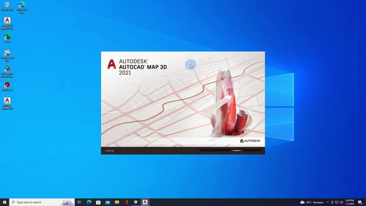366x206 pixels.
Task: Click the Autodesk logo on the splash screen
Action: (250, 141)
